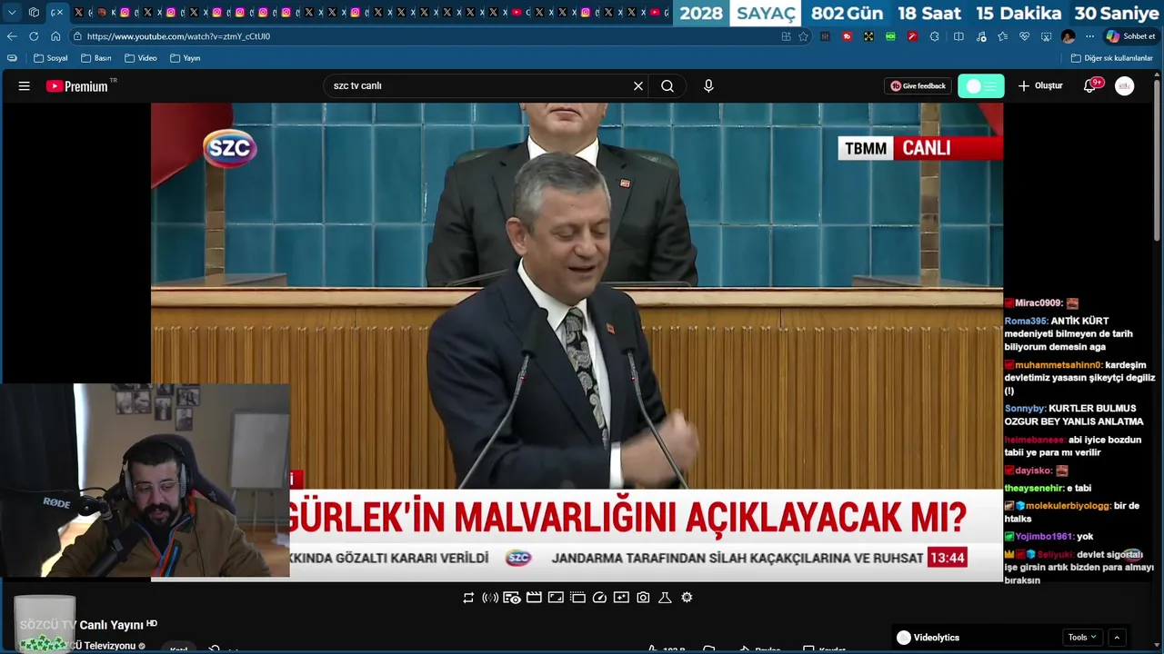Click the volume boost waveform icon
This screenshot has width=1164, height=654.
click(490, 598)
